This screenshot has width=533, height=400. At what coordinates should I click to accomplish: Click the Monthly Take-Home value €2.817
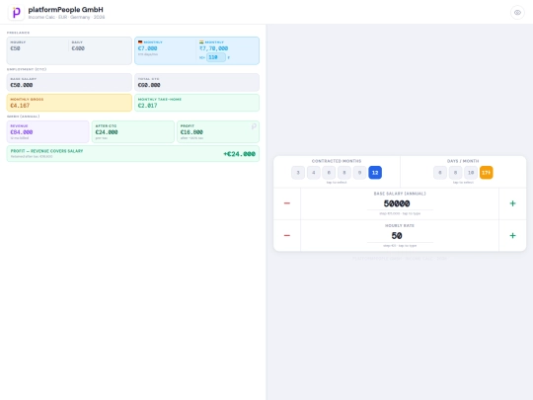tap(147, 106)
